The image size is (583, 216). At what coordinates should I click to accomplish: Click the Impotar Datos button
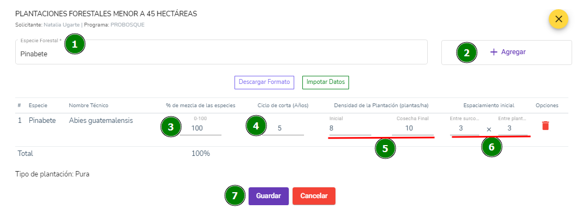point(326,82)
